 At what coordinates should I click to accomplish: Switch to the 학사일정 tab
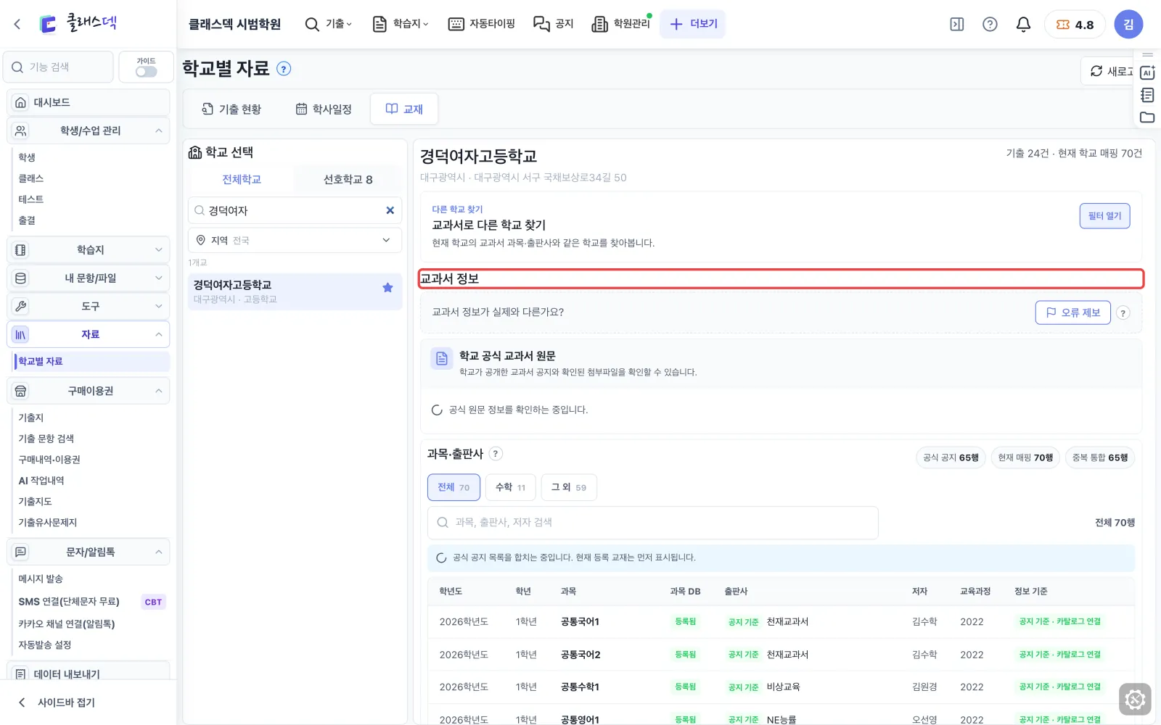(x=324, y=109)
